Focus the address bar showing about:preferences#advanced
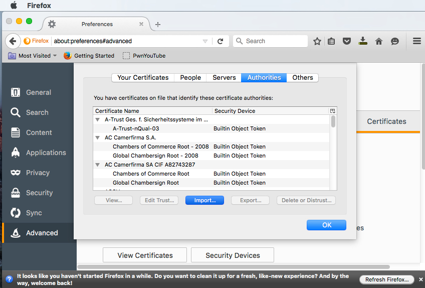 [126, 41]
